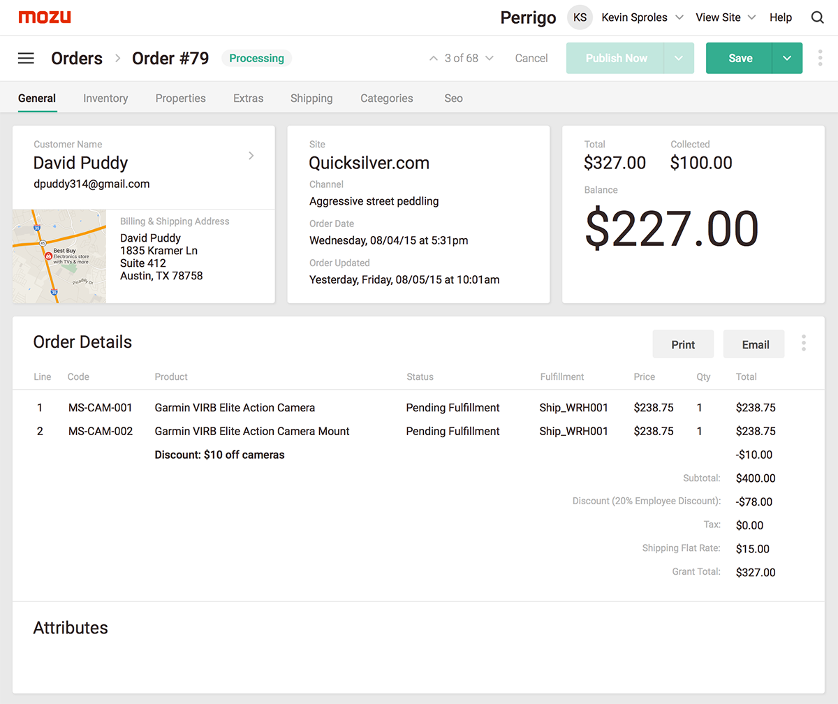Click Garmin VIRB Elite Action Camera Mount
838x704 pixels.
(252, 431)
